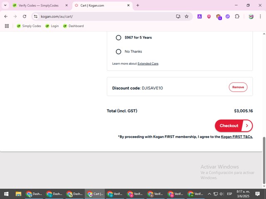
Task: Open the Windows notification center
Action: pos(258,194)
